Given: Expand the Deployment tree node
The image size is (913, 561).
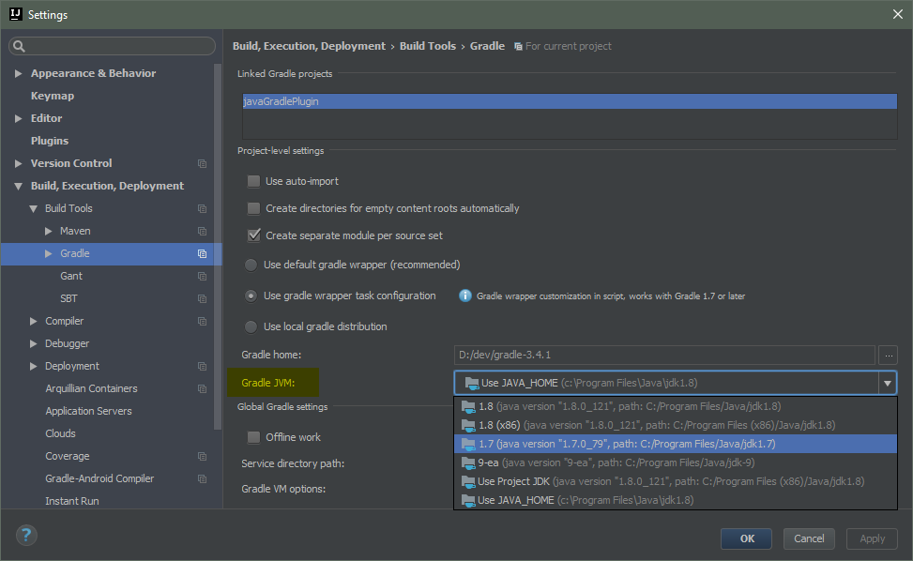Looking at the screenshot, I should coord(33,366).
